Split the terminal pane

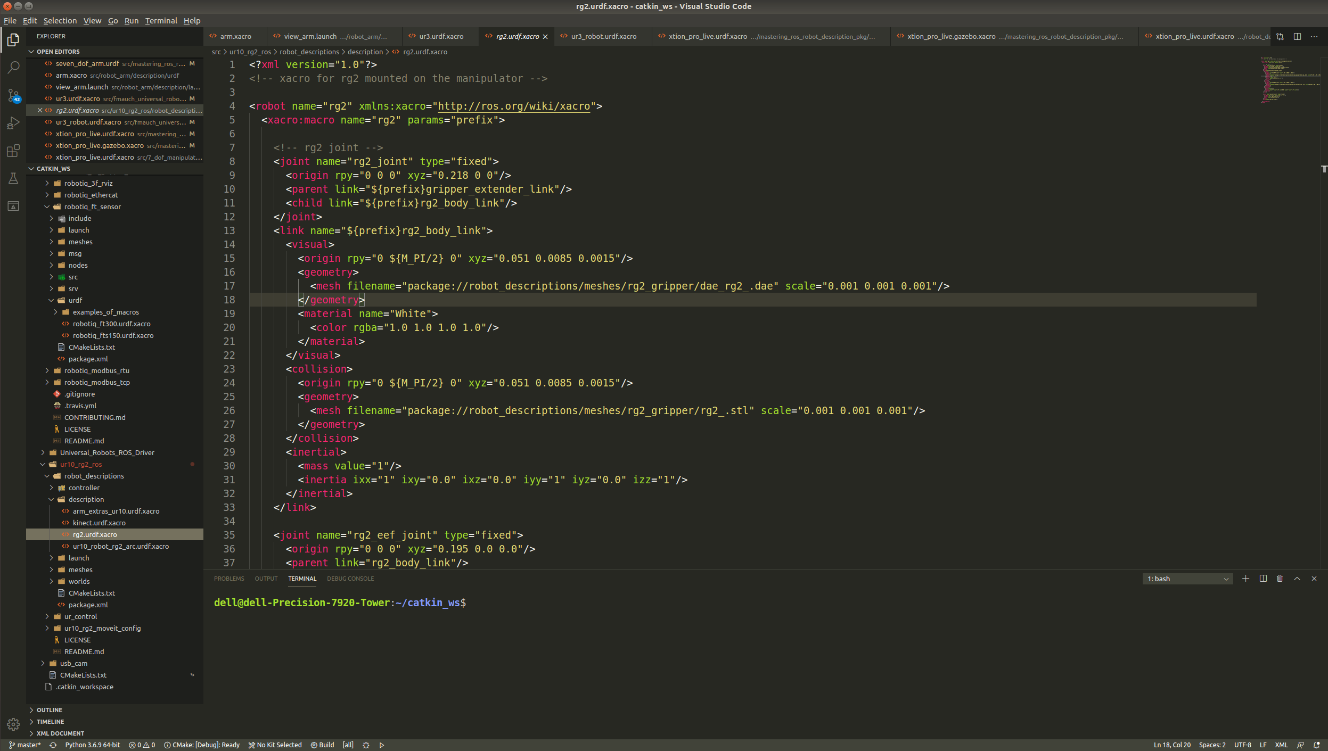1263,579
